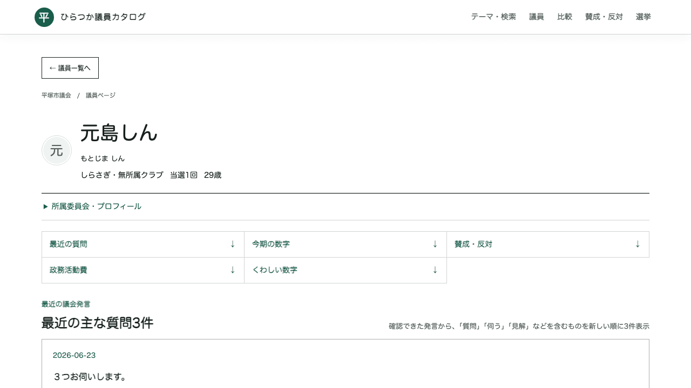Viewport: 691px width, 388px height.
Task: Click the green 平 logo icon
Action: coord(44,17)
